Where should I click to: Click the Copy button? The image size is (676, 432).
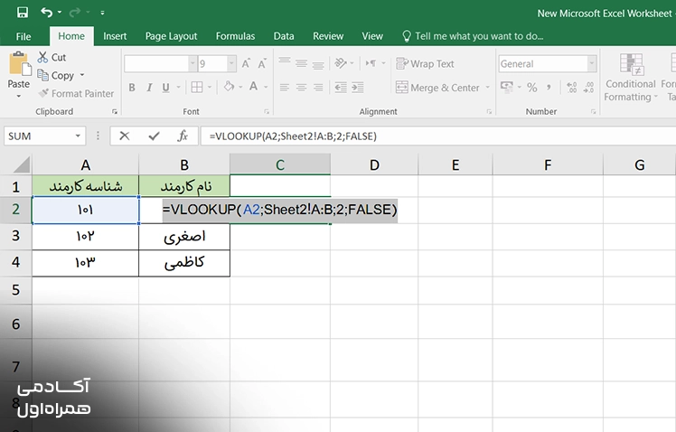[x=56, y=75]
